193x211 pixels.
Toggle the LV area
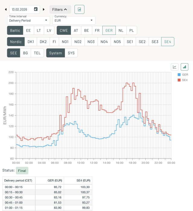49,30
